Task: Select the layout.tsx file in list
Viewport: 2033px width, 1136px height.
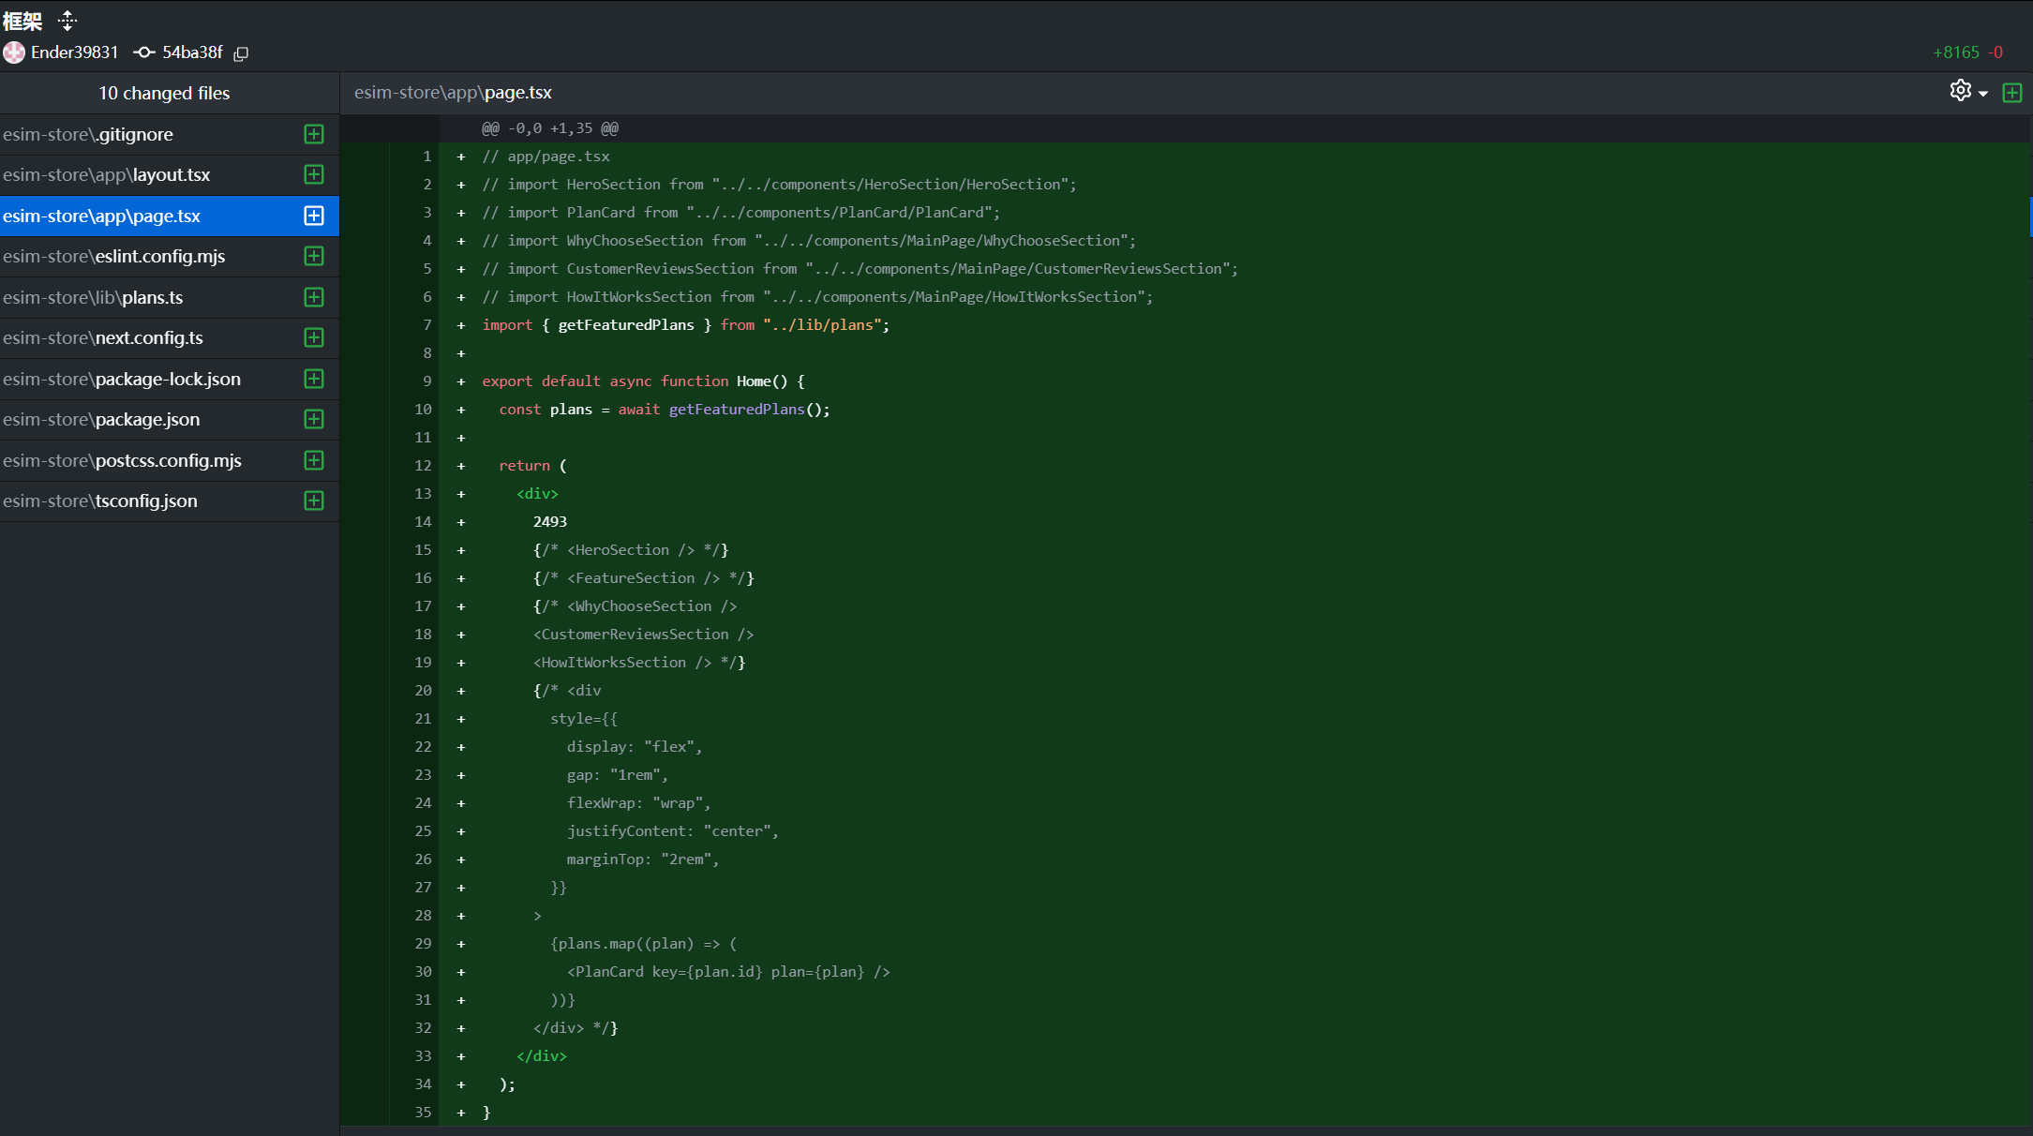Action: click(141, 175)
